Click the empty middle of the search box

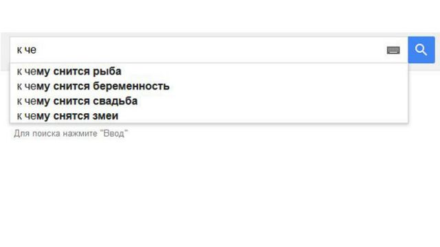(x=209, y=50)
